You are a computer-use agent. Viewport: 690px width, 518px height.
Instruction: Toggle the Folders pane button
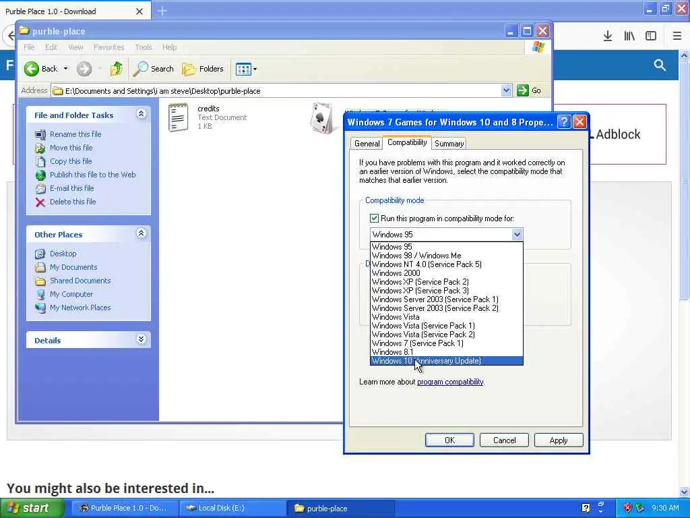(x=203, y=69)
